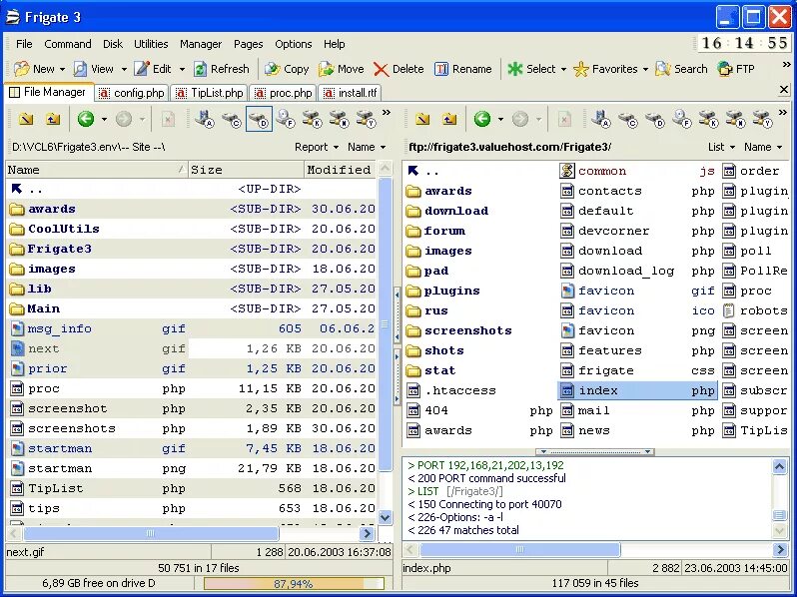Click left panel horizontal scrollbar thumb
This screenshot has width=797, height=597.
(151, 533)
